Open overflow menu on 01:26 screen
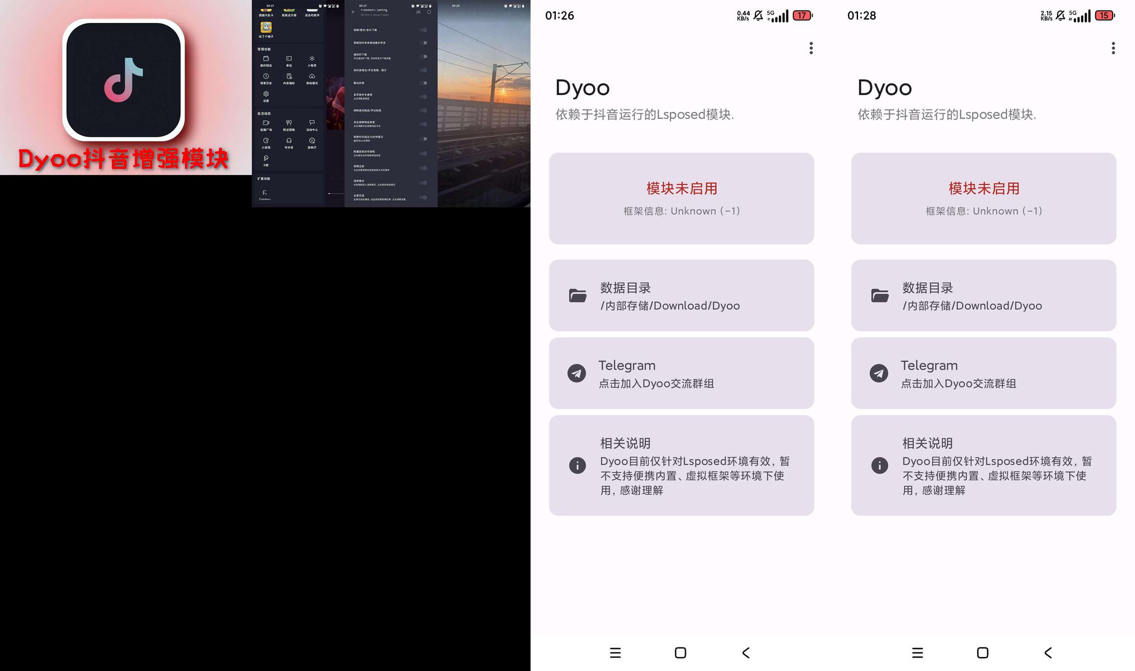 810,48
